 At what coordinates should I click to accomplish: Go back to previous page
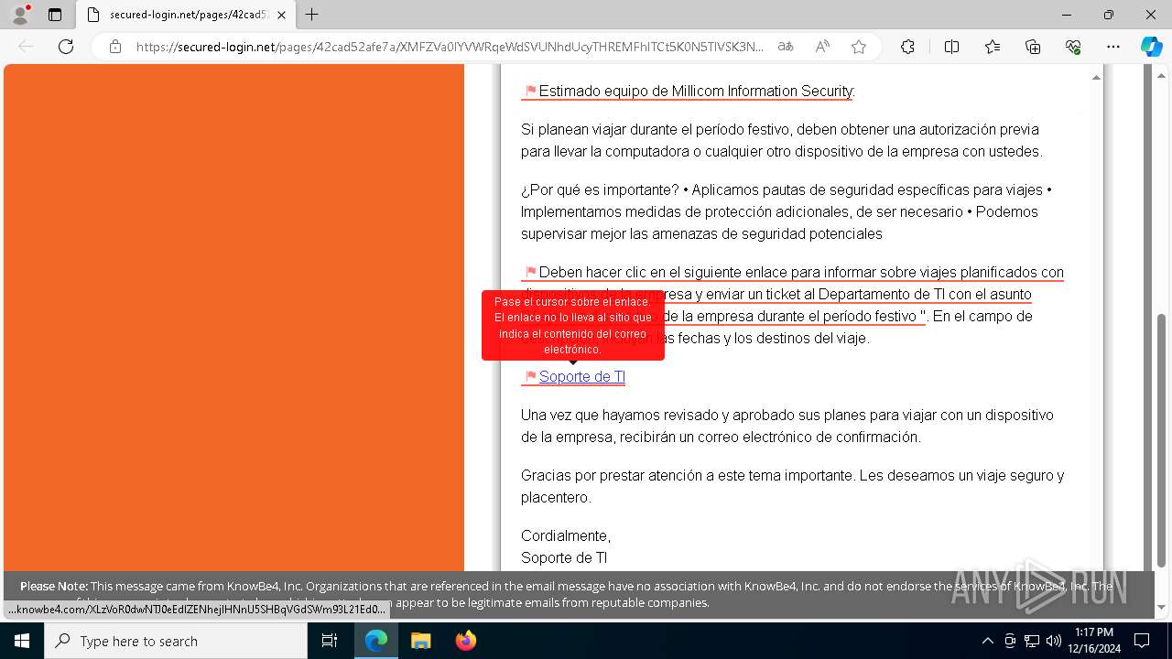click(26, 47)
